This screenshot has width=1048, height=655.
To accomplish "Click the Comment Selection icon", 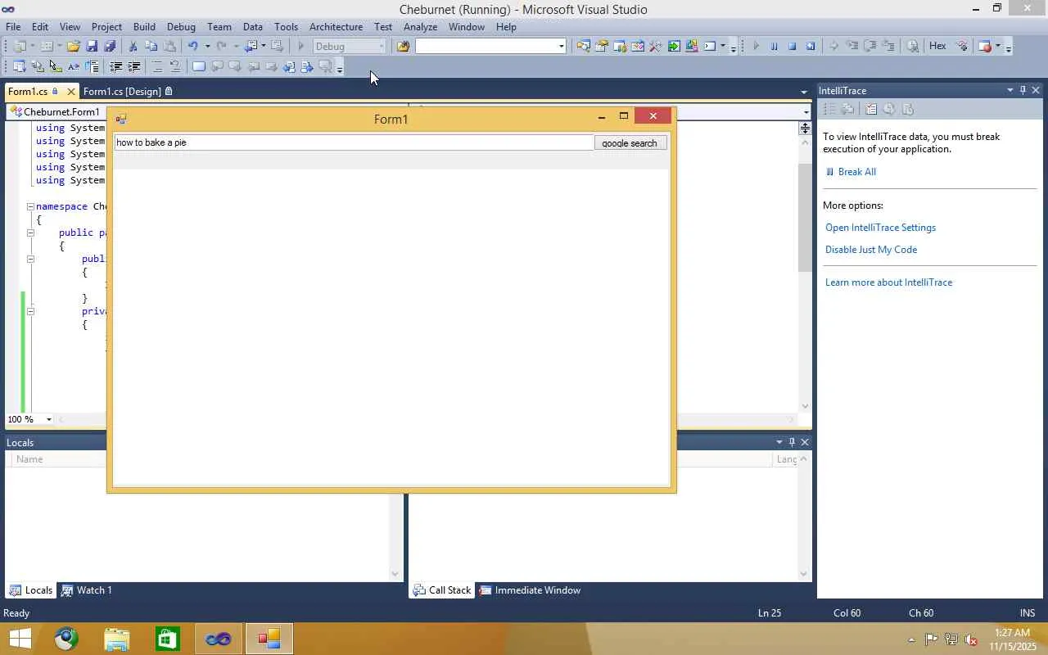I will tap(158, 67).
